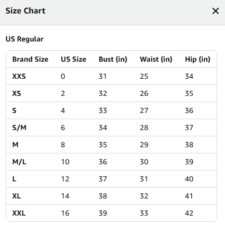Select the XL brand size cell
Screen dimensions: 225x227
click(17, 196)
